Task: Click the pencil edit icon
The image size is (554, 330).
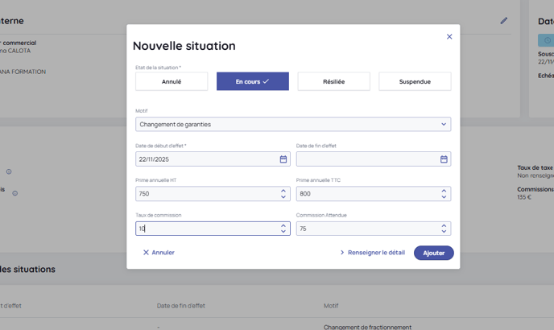Action: 504,21
